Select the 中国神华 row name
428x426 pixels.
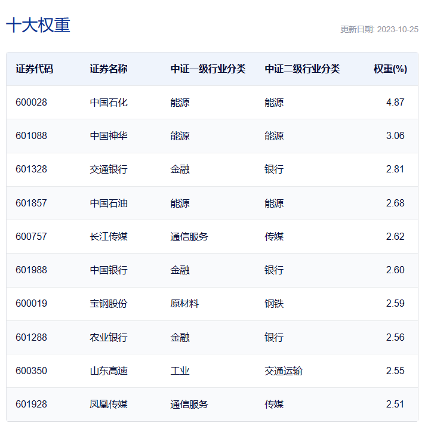pos(109,135)
